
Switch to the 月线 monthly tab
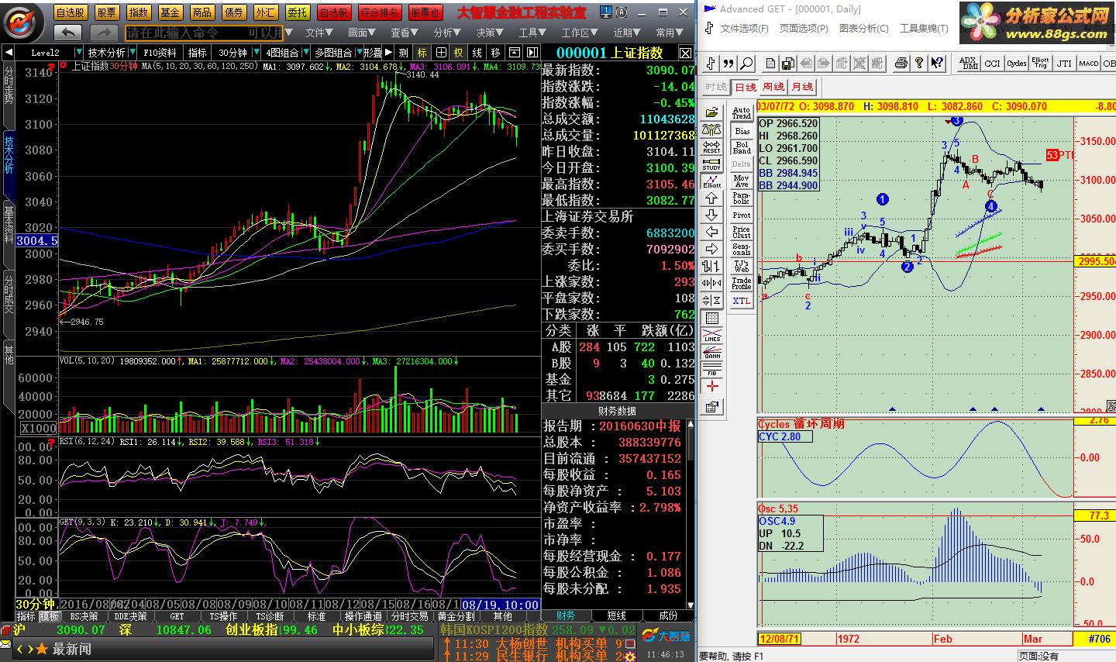802,87
